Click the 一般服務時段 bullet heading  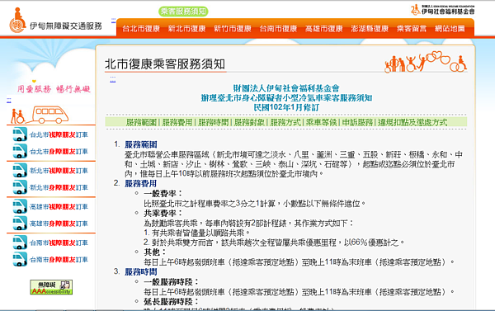(171, 282)
